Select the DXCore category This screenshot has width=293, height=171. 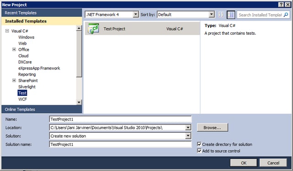tap(25, 62)
